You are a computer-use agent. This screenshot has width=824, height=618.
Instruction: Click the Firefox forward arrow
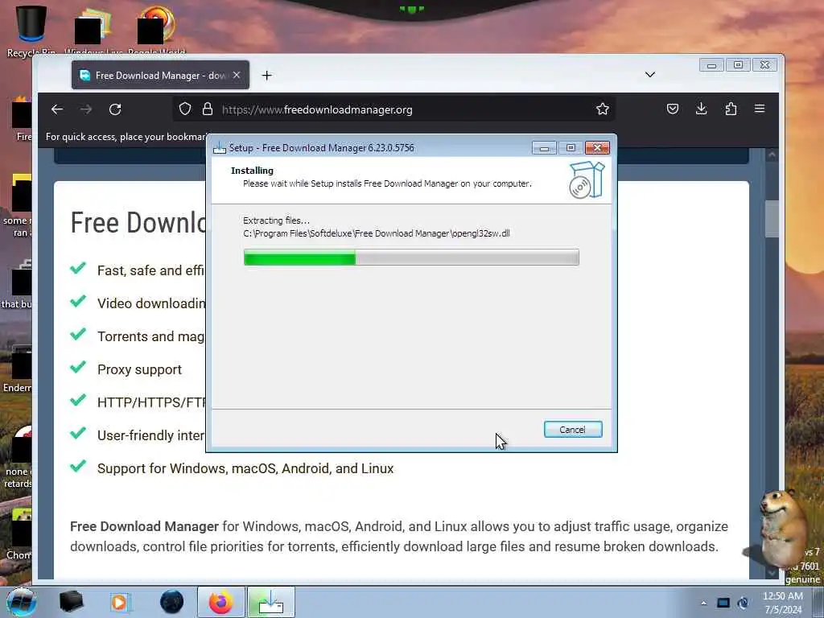point(86,109)
